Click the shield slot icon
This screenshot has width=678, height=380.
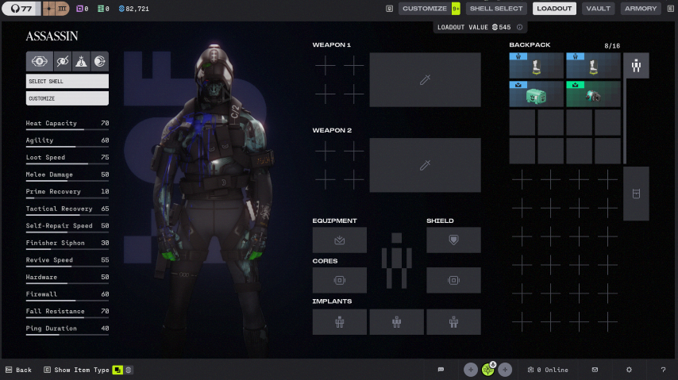click(453, 240)
